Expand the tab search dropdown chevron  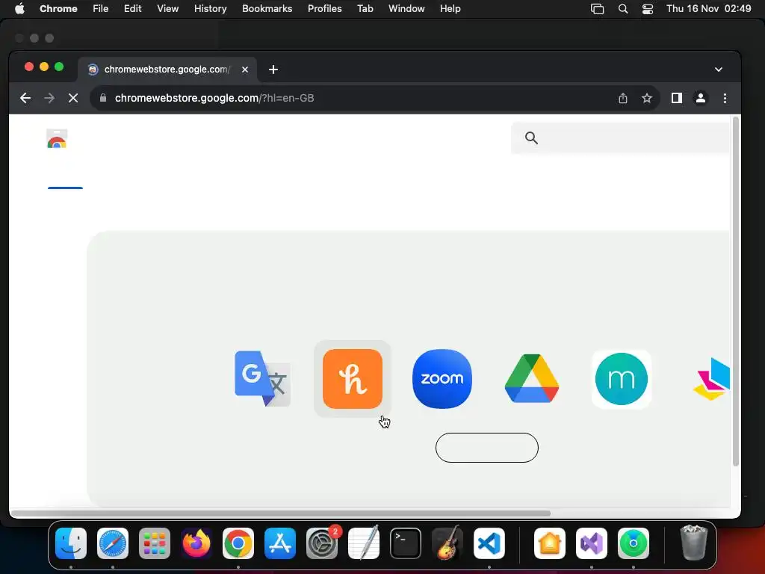point(719,70)
